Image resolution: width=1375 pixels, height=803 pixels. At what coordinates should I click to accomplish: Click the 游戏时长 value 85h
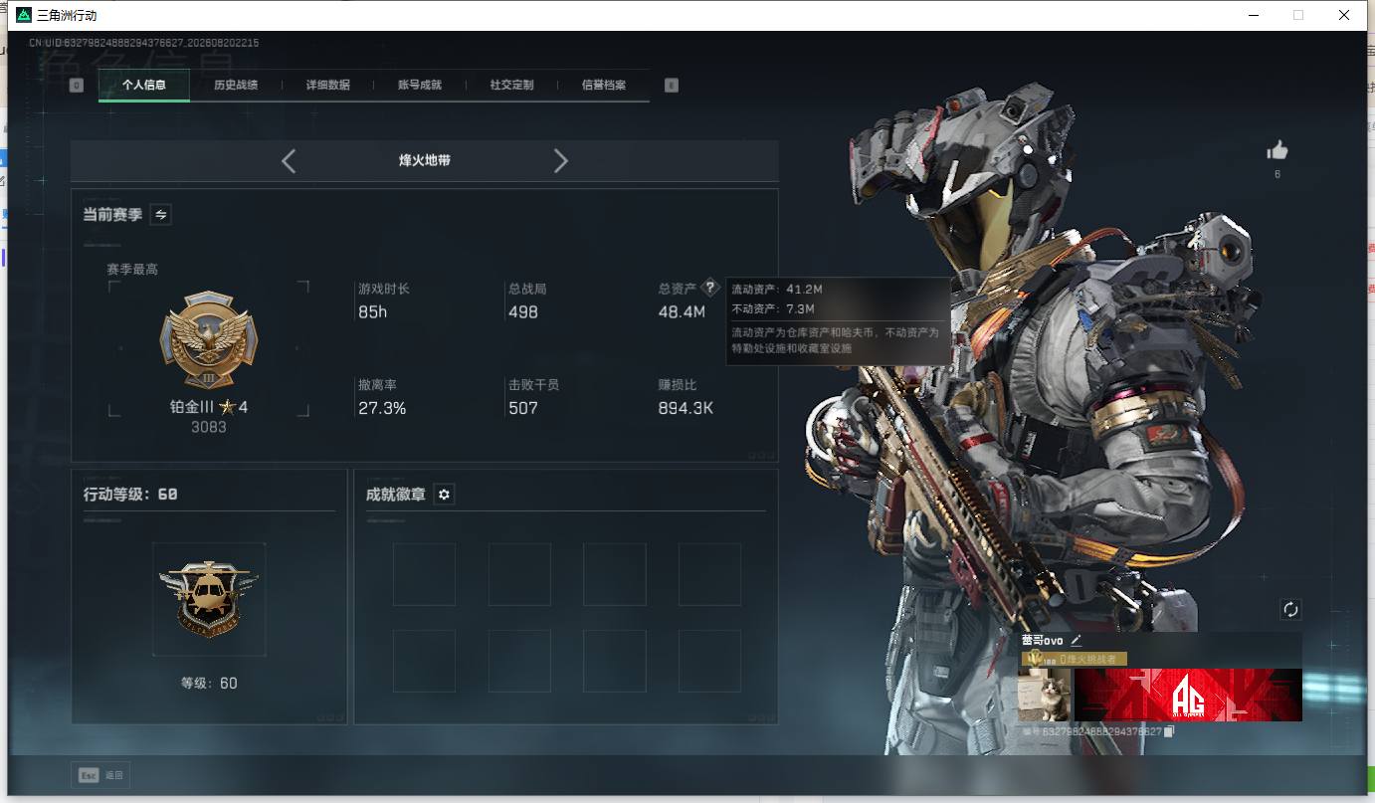tap(373, 312)
